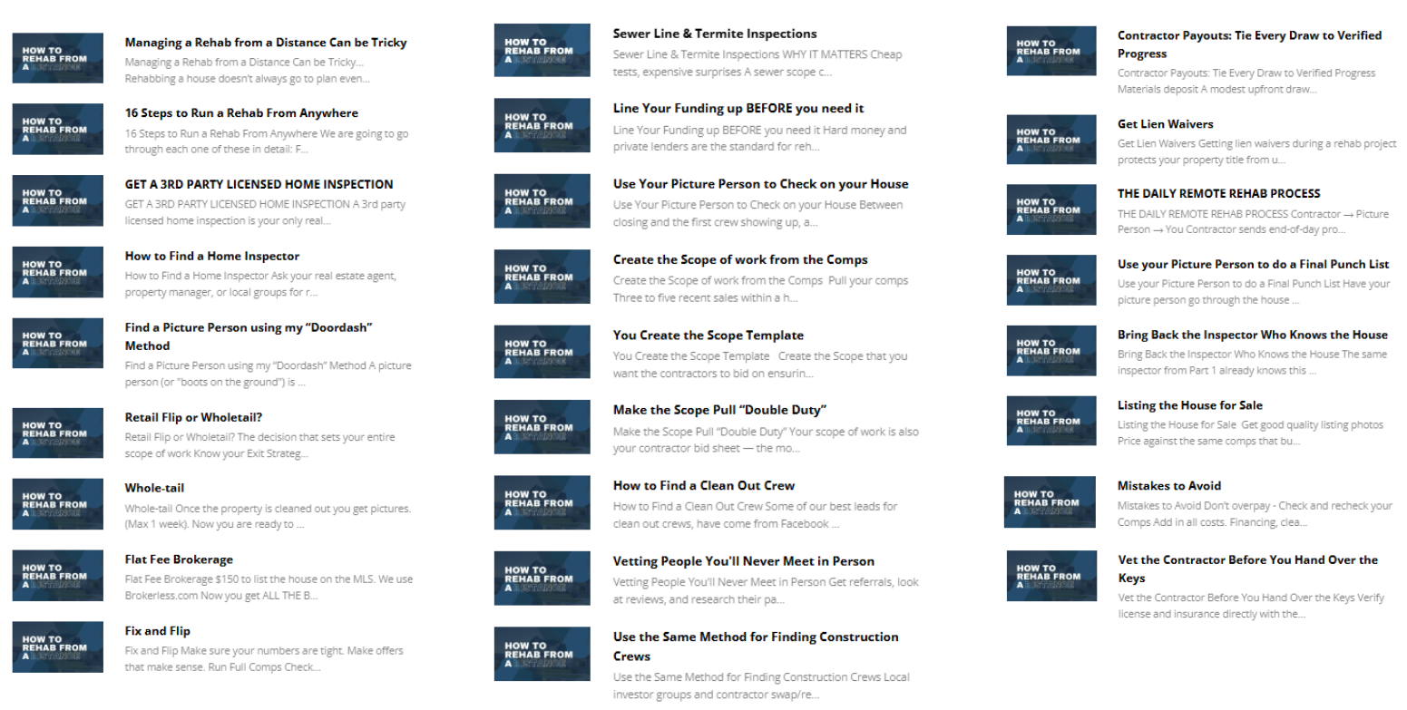The height and width of the screenshot is (710, 1407).
Task: Select thumbnail next to "Mistakes to Avoid"
Action: 1050,501
